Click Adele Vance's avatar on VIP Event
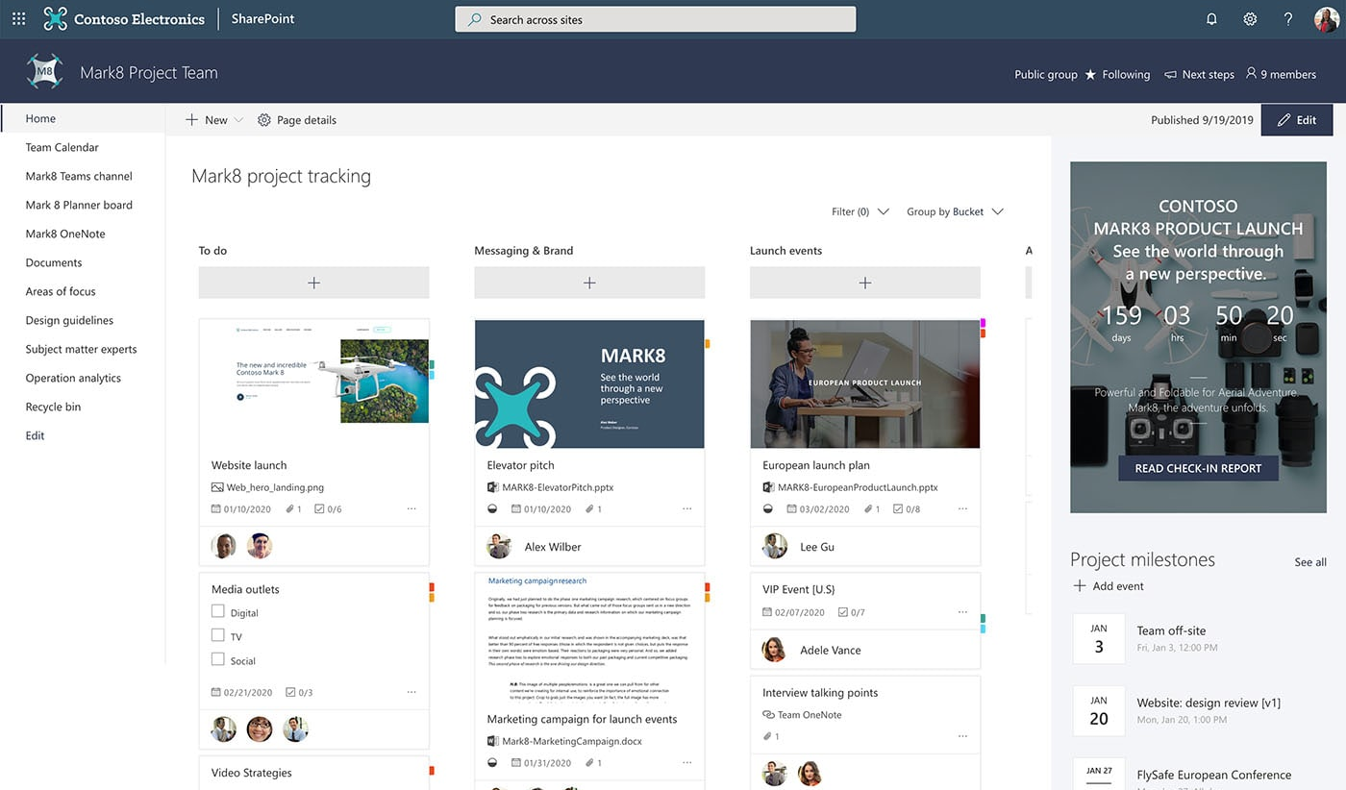The height and width of the screenshot is (790, 1346). (x=774, y=650)
